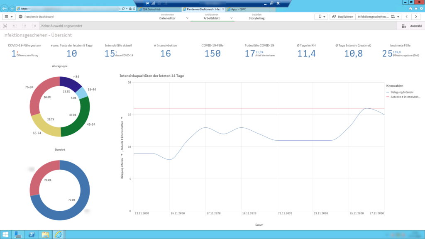
Task: Click the clear all selections icon
Action: point(34,26)
